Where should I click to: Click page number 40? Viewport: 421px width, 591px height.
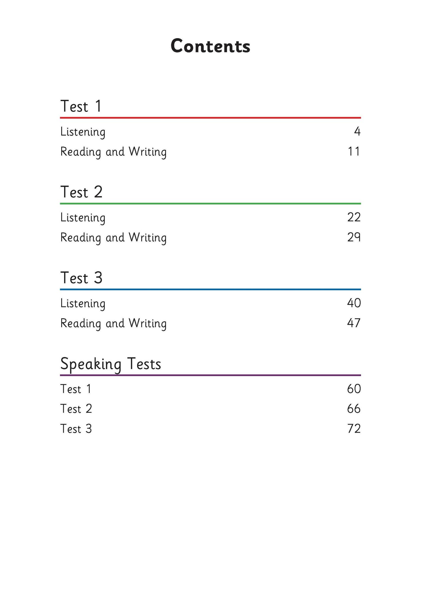point(354,303)
